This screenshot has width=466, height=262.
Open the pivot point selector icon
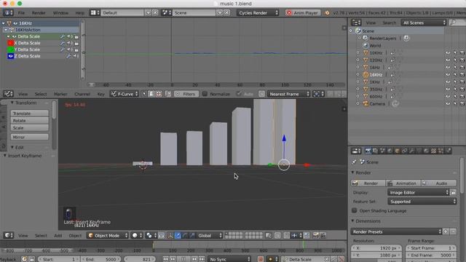pos(151,235)
